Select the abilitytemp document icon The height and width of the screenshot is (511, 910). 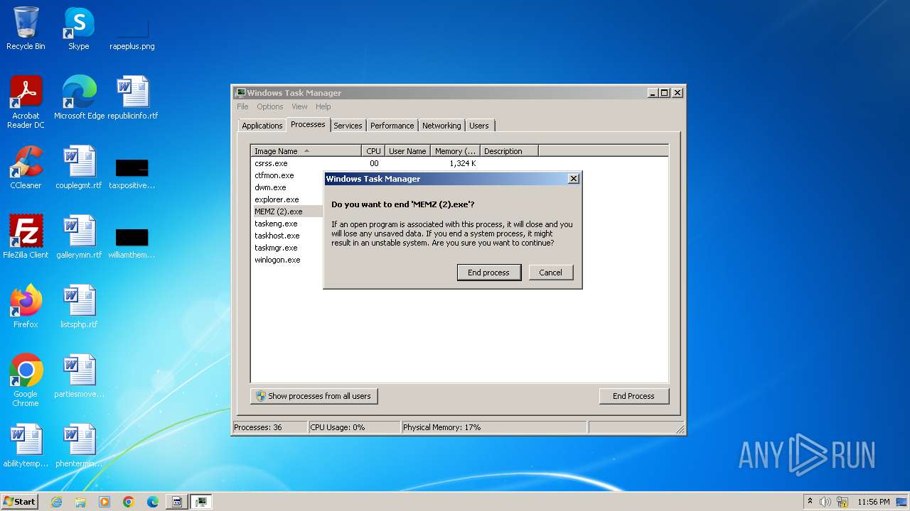point(26,446)
